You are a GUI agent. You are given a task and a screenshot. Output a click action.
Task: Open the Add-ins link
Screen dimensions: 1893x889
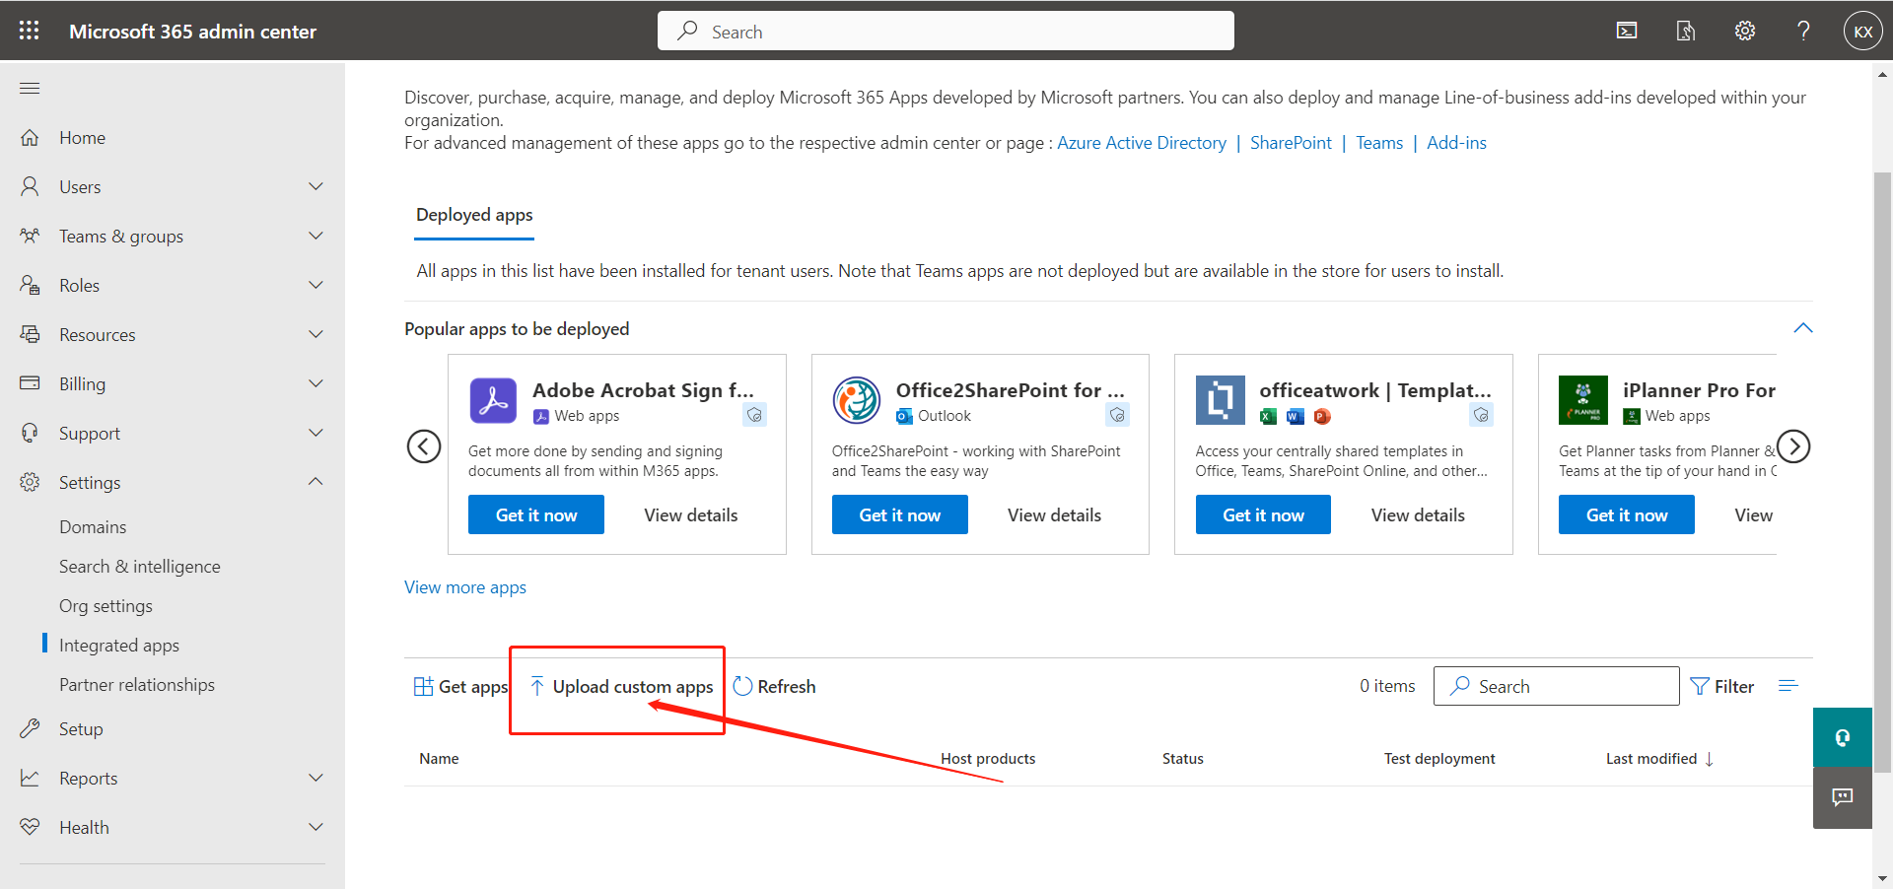[1456, 143]
